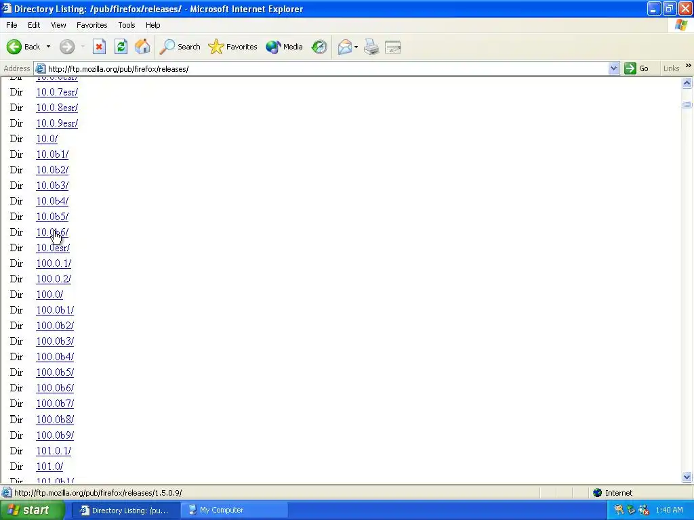Open the 10.0.9esr/ directory link
Screen dimensions: 694x520
coord(57,123)
